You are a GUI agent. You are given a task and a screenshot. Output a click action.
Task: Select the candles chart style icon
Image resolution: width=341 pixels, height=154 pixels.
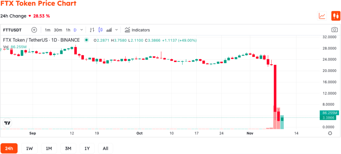click(x=100, y=30)
